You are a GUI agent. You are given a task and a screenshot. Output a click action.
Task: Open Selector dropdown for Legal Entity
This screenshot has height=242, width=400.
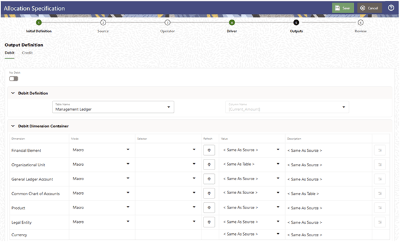point(167,222)
